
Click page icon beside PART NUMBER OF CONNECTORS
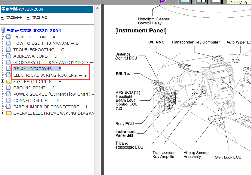8,107
